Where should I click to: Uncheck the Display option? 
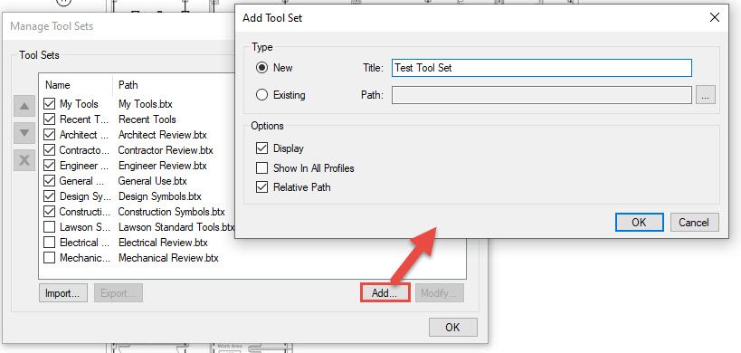261,148
